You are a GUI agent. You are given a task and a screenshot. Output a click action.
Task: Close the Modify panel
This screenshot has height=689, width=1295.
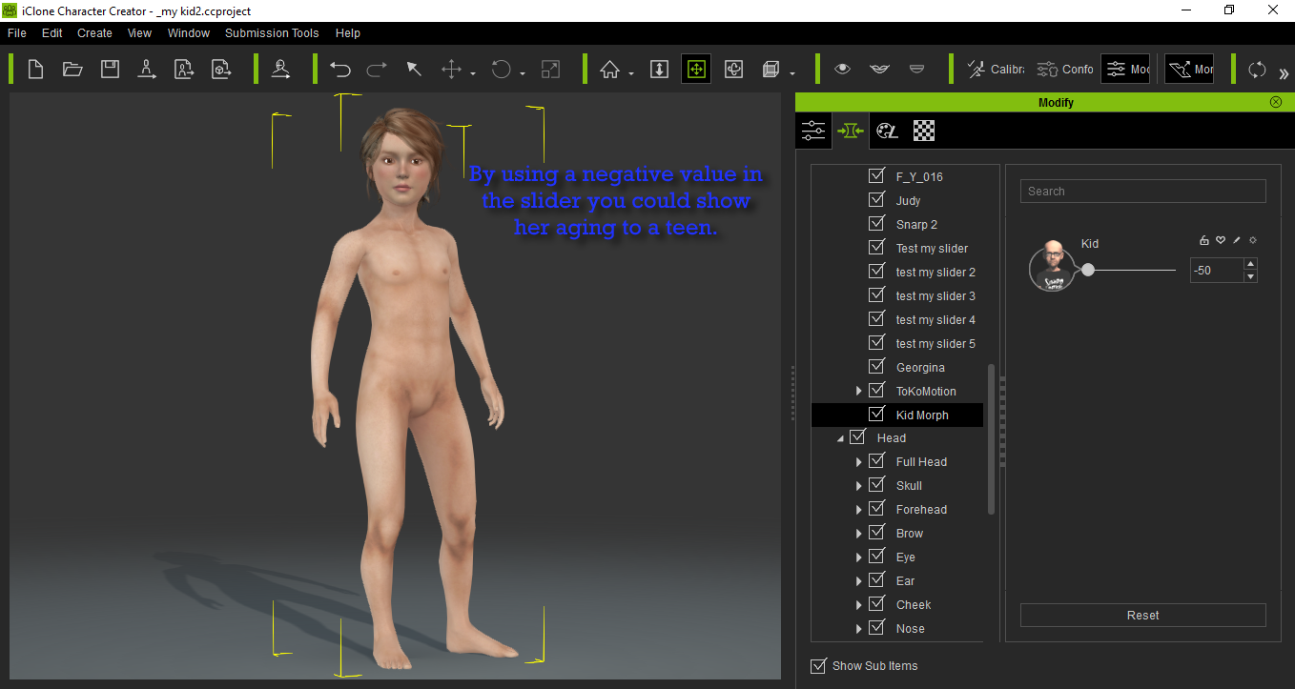(x=1276, y=102)
